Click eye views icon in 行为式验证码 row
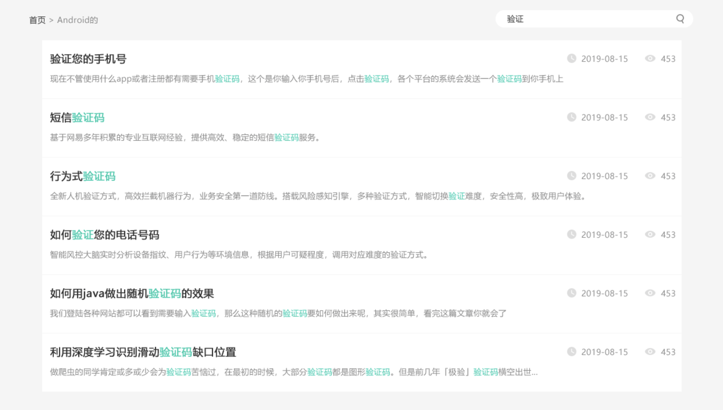This screenshot has height=410, width=723. click(650, 176)
